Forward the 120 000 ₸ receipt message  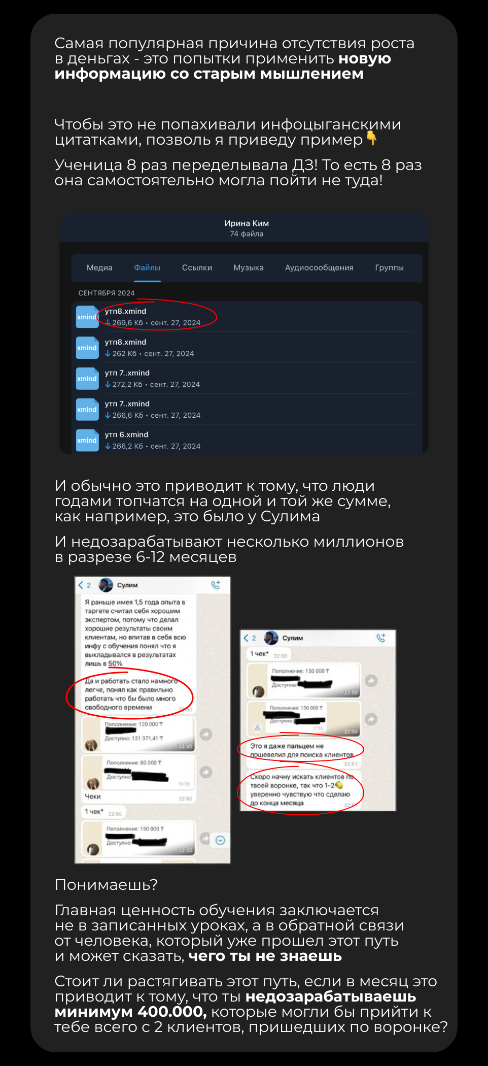(205, 734)
